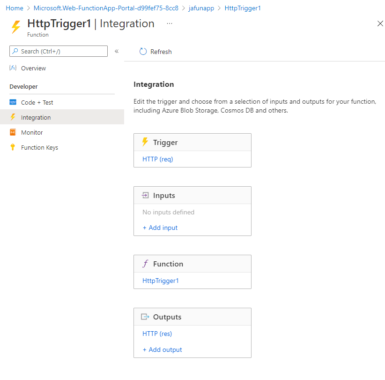Open the HttpTrigger1 function link
Image resolution: width=385 pixels, height=380 pixels.
pyautogui.click(x=161, y=281)
